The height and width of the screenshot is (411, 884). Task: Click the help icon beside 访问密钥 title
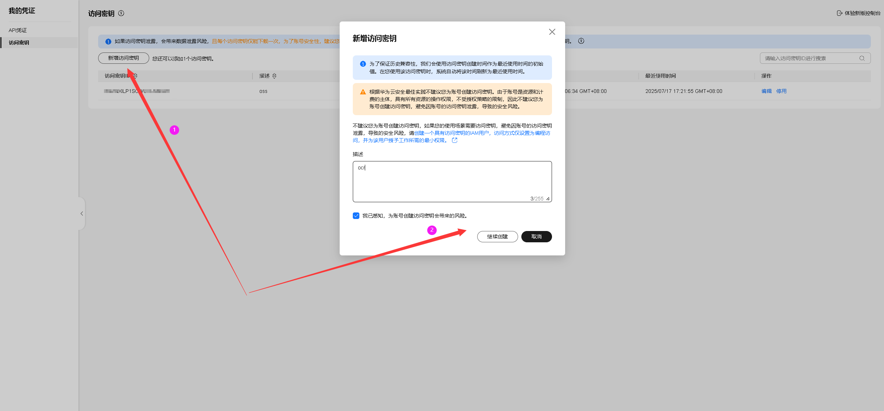(121, 13)
